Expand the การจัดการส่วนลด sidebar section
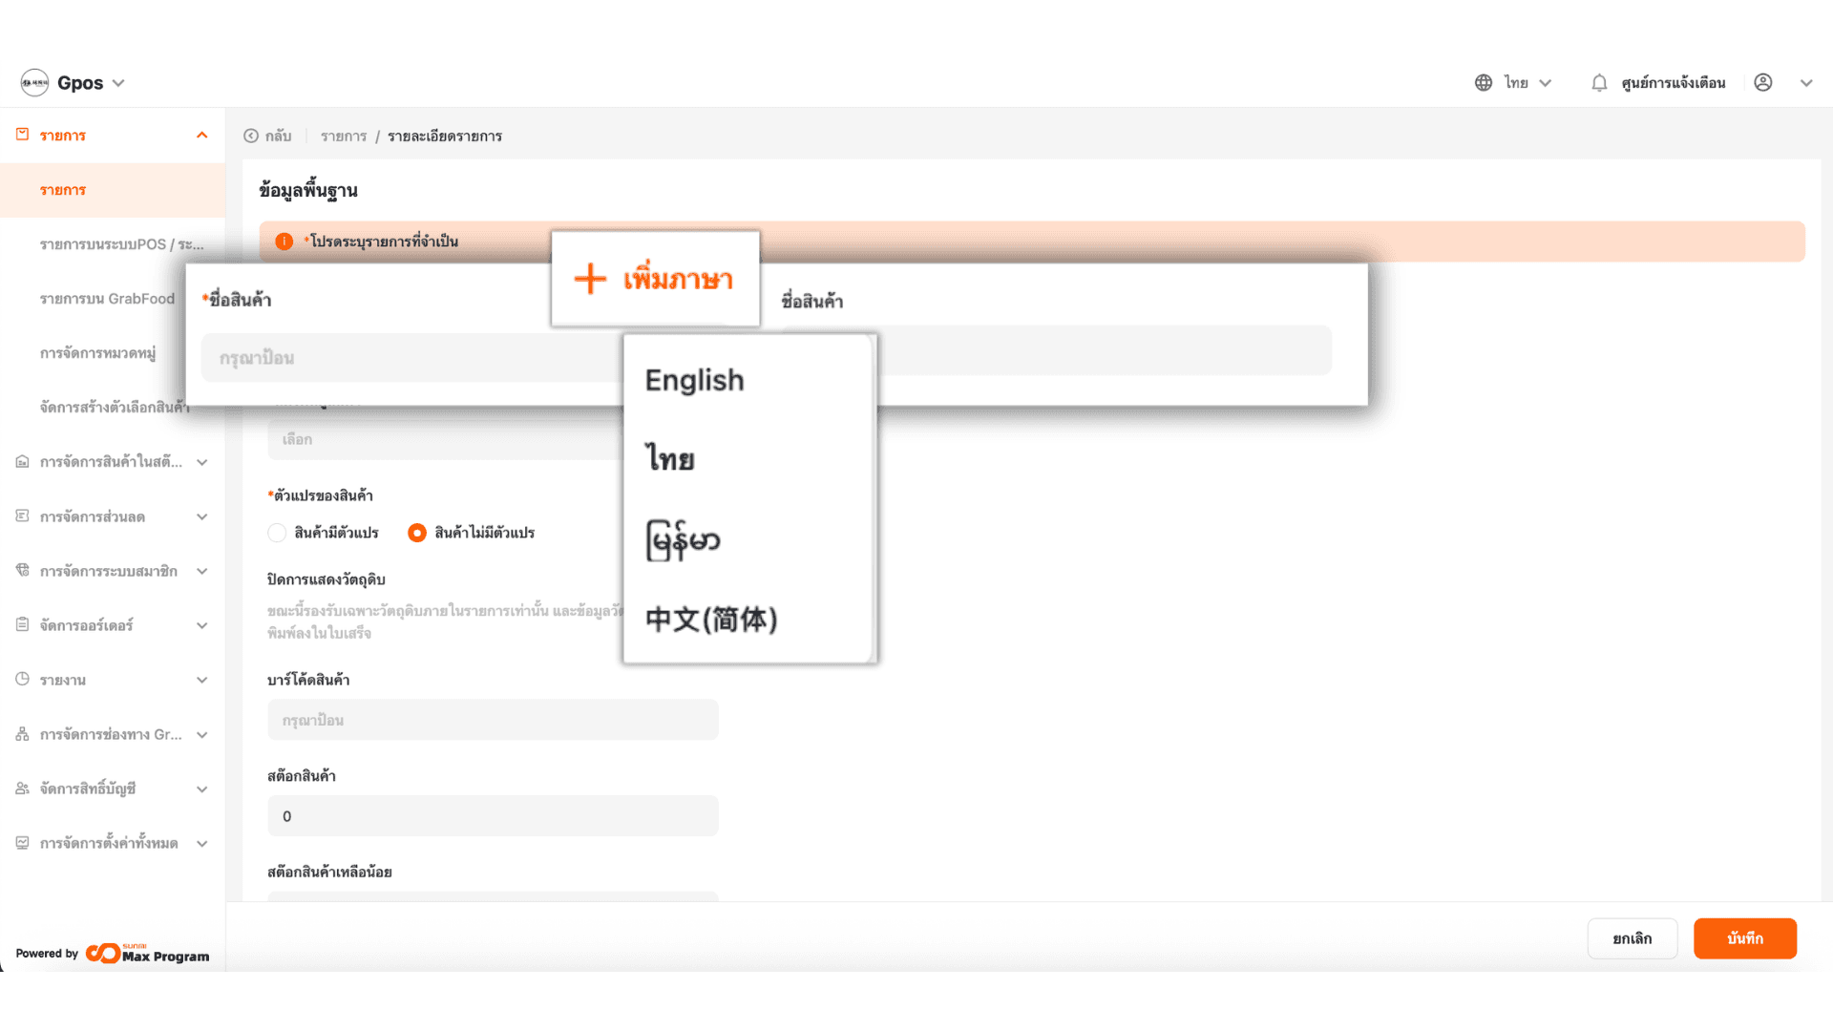Screen dimensions: 1833x1031 [201, 516]
